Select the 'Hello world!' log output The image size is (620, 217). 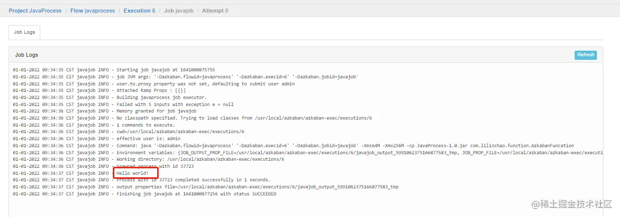click(x=132, y=173)
